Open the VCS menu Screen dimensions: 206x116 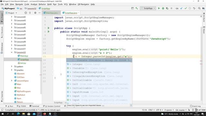(x=66, y=4)
